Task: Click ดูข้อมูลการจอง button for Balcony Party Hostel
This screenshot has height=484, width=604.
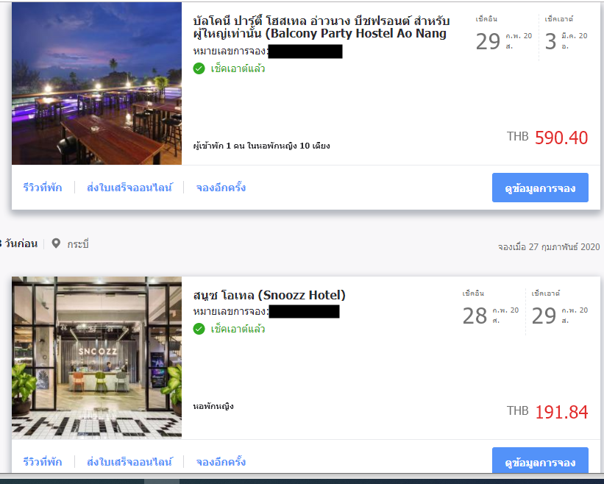Action: pyautogui.click(x=540, y=188)
